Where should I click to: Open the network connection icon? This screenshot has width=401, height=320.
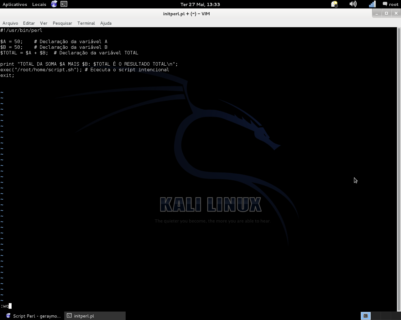tap(372, 4)
